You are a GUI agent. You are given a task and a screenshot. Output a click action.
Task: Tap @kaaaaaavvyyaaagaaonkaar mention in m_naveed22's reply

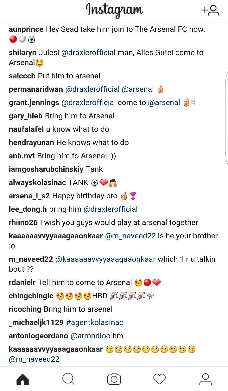click(105, 259)
